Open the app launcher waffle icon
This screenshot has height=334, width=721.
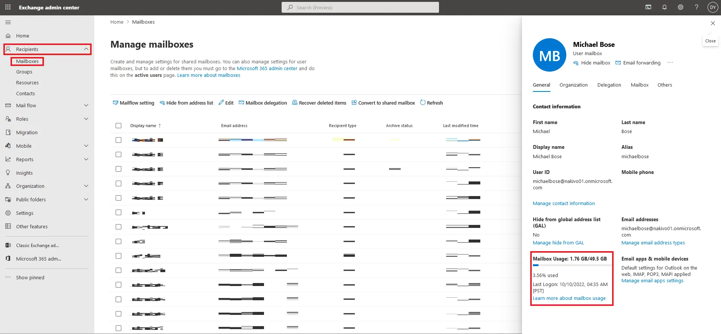(8, 7)
